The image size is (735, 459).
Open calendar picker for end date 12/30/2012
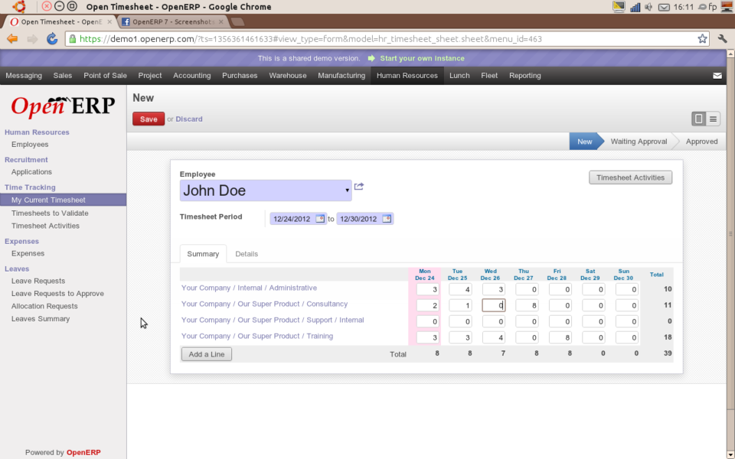tap(386, 219)
